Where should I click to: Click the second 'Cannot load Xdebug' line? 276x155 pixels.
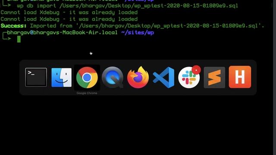tap(69, 19)
